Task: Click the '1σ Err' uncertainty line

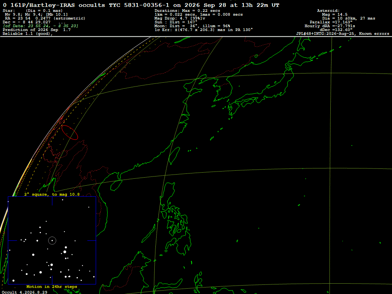Action: coord(204,30)
